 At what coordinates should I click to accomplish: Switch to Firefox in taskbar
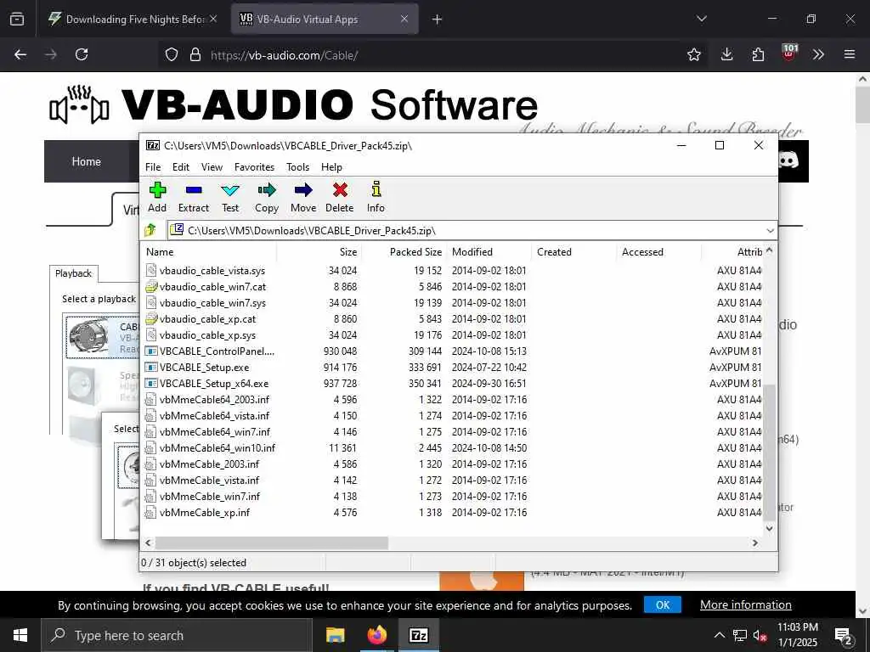point(376,635)
